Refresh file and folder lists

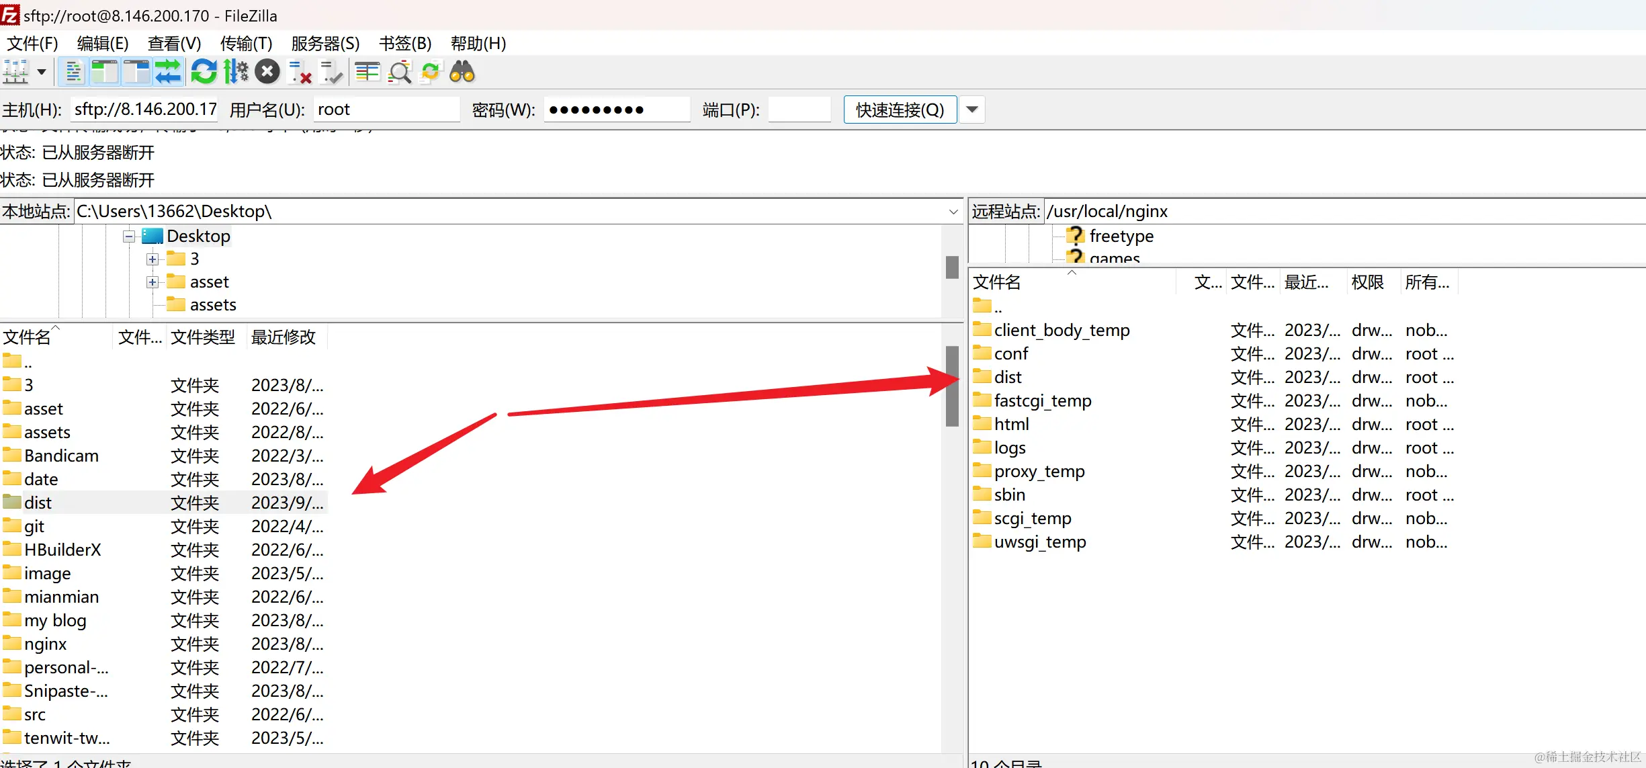tap(204, 72)
